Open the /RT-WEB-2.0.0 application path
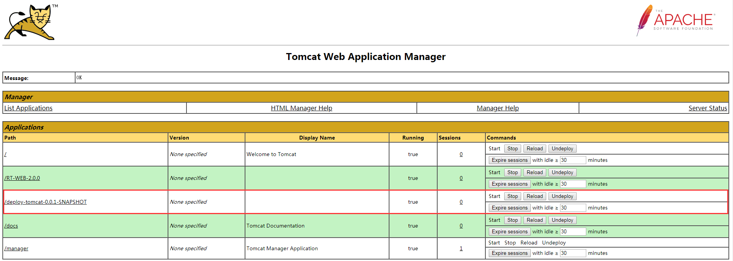 click(22, 178)
